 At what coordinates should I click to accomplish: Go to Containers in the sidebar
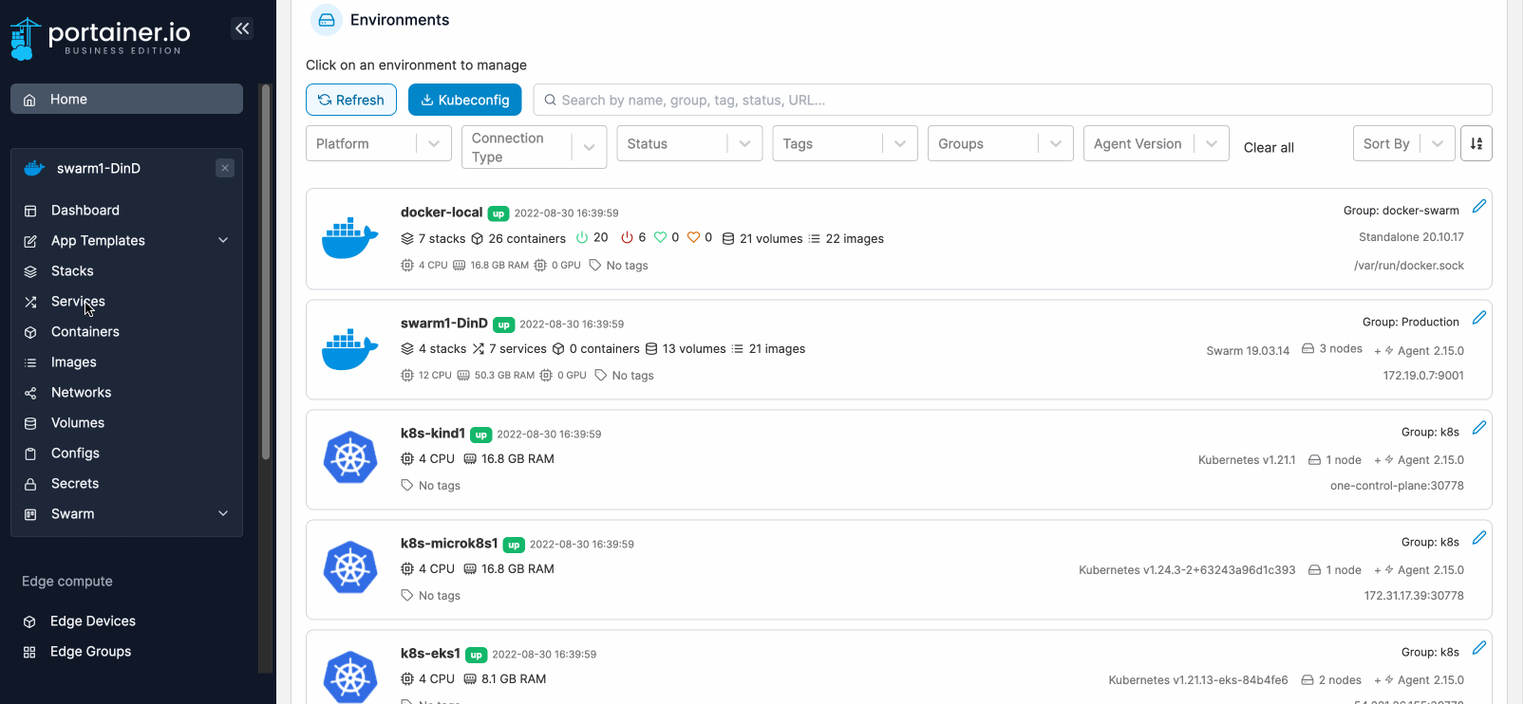85,332
